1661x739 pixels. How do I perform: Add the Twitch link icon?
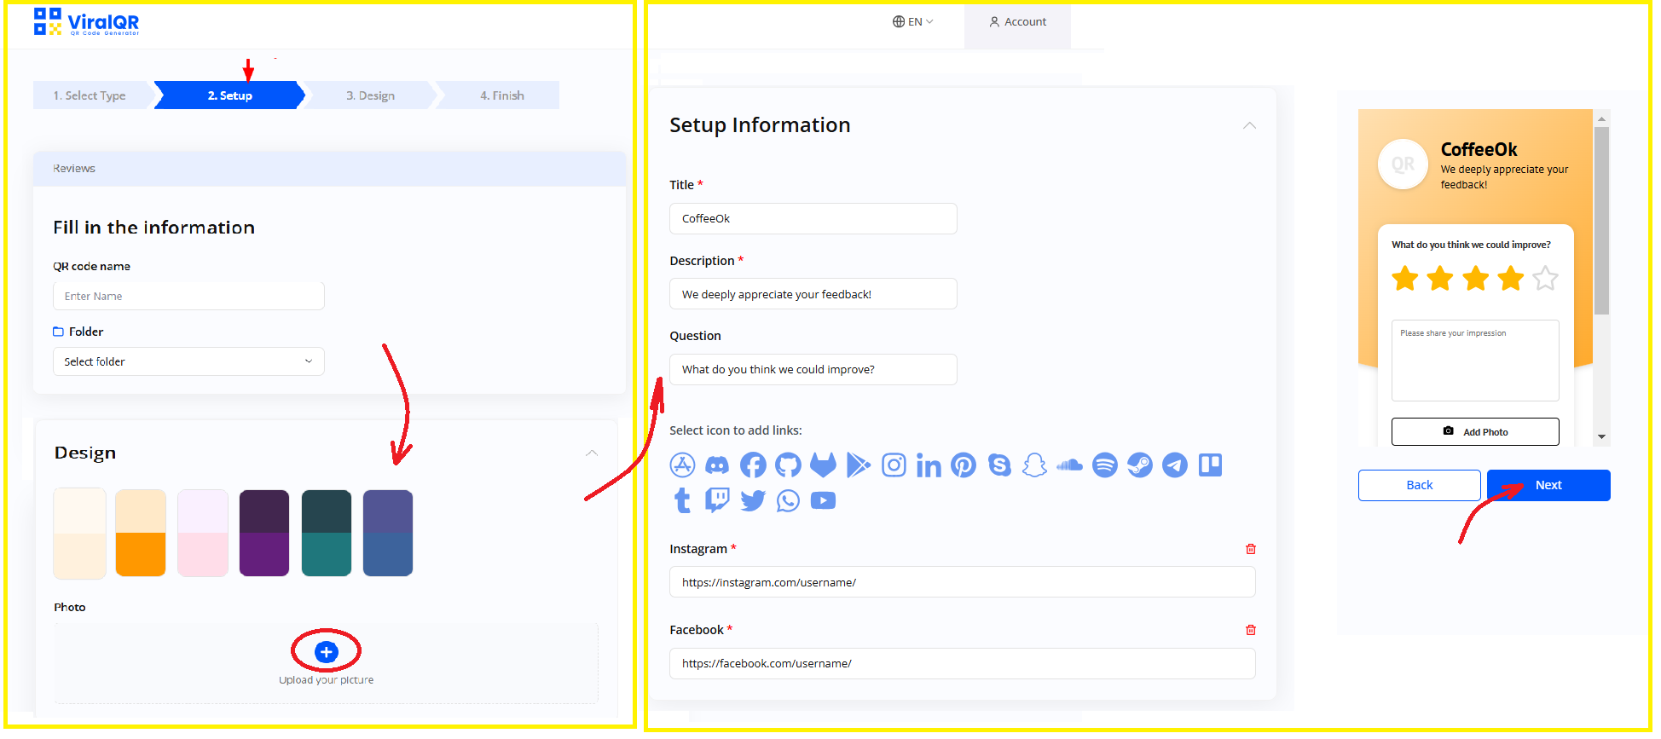pos(717,500)
